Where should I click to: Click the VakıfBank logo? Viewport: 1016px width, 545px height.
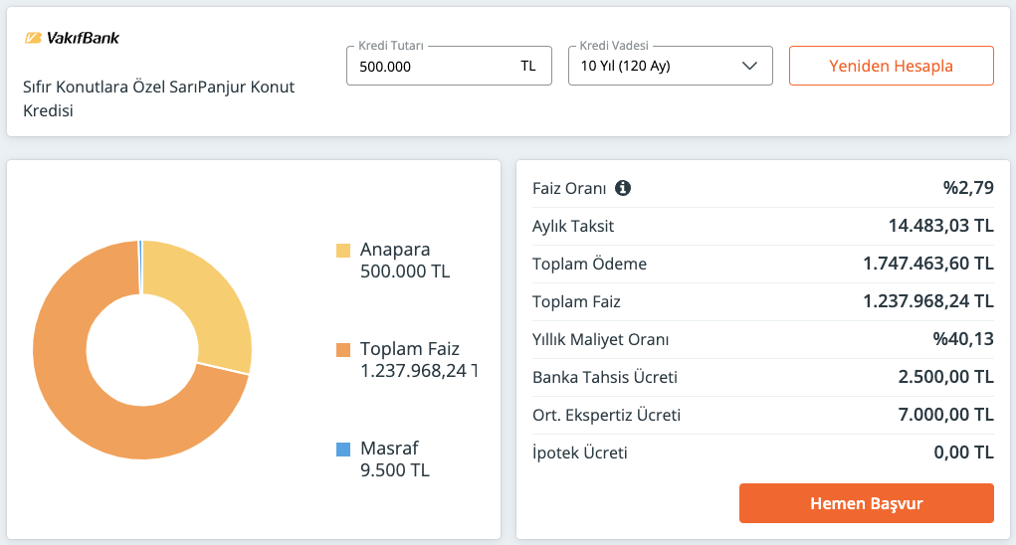pos(72,38)
